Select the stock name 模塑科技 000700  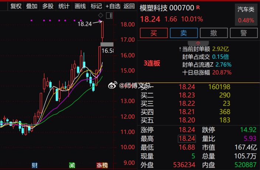pyautogui.click(x=167, y=8)
